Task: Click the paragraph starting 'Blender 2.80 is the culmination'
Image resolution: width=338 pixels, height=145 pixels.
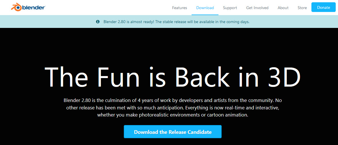Action: point(173,108)
